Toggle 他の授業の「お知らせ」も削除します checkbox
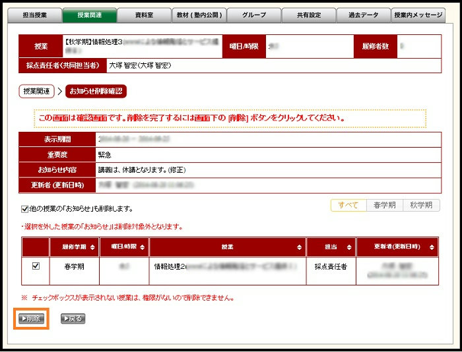The height and width of the screenshot is (352, 462). pyautogui.click(x=25, y=209)
